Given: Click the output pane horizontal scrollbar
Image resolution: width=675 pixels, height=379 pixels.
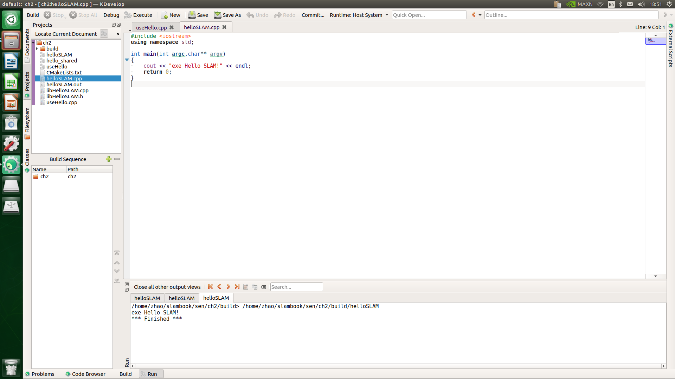Looking at the screenshot, I should pos(397,366).
